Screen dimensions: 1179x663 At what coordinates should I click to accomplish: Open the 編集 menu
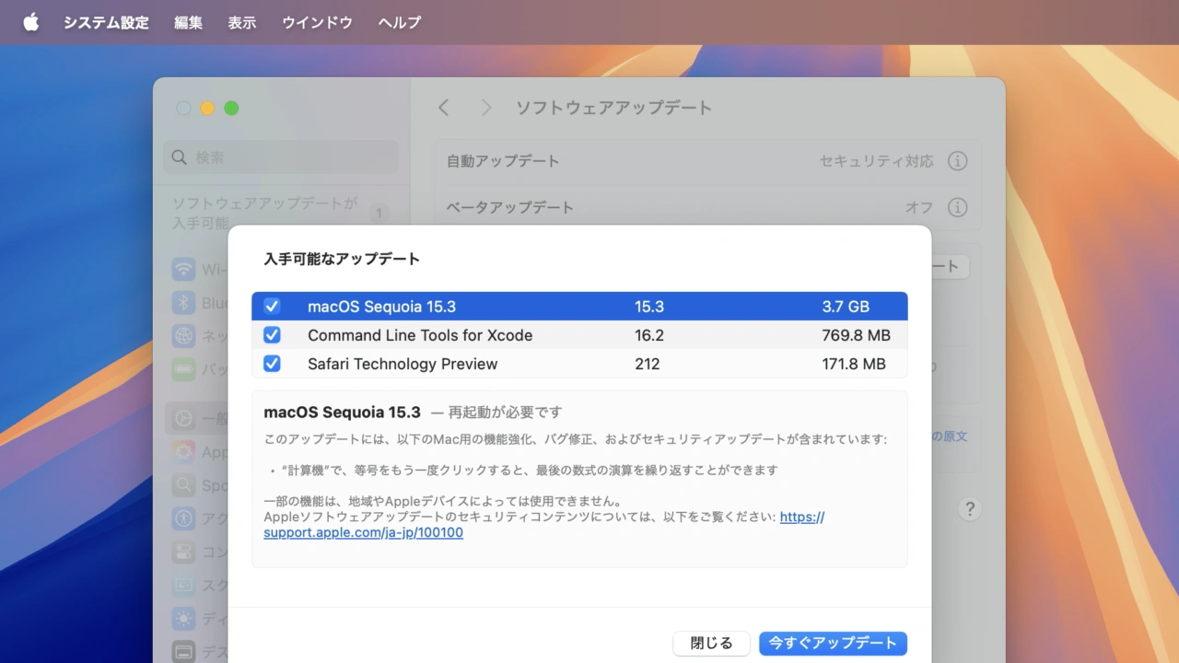click(x=188, y=22)
